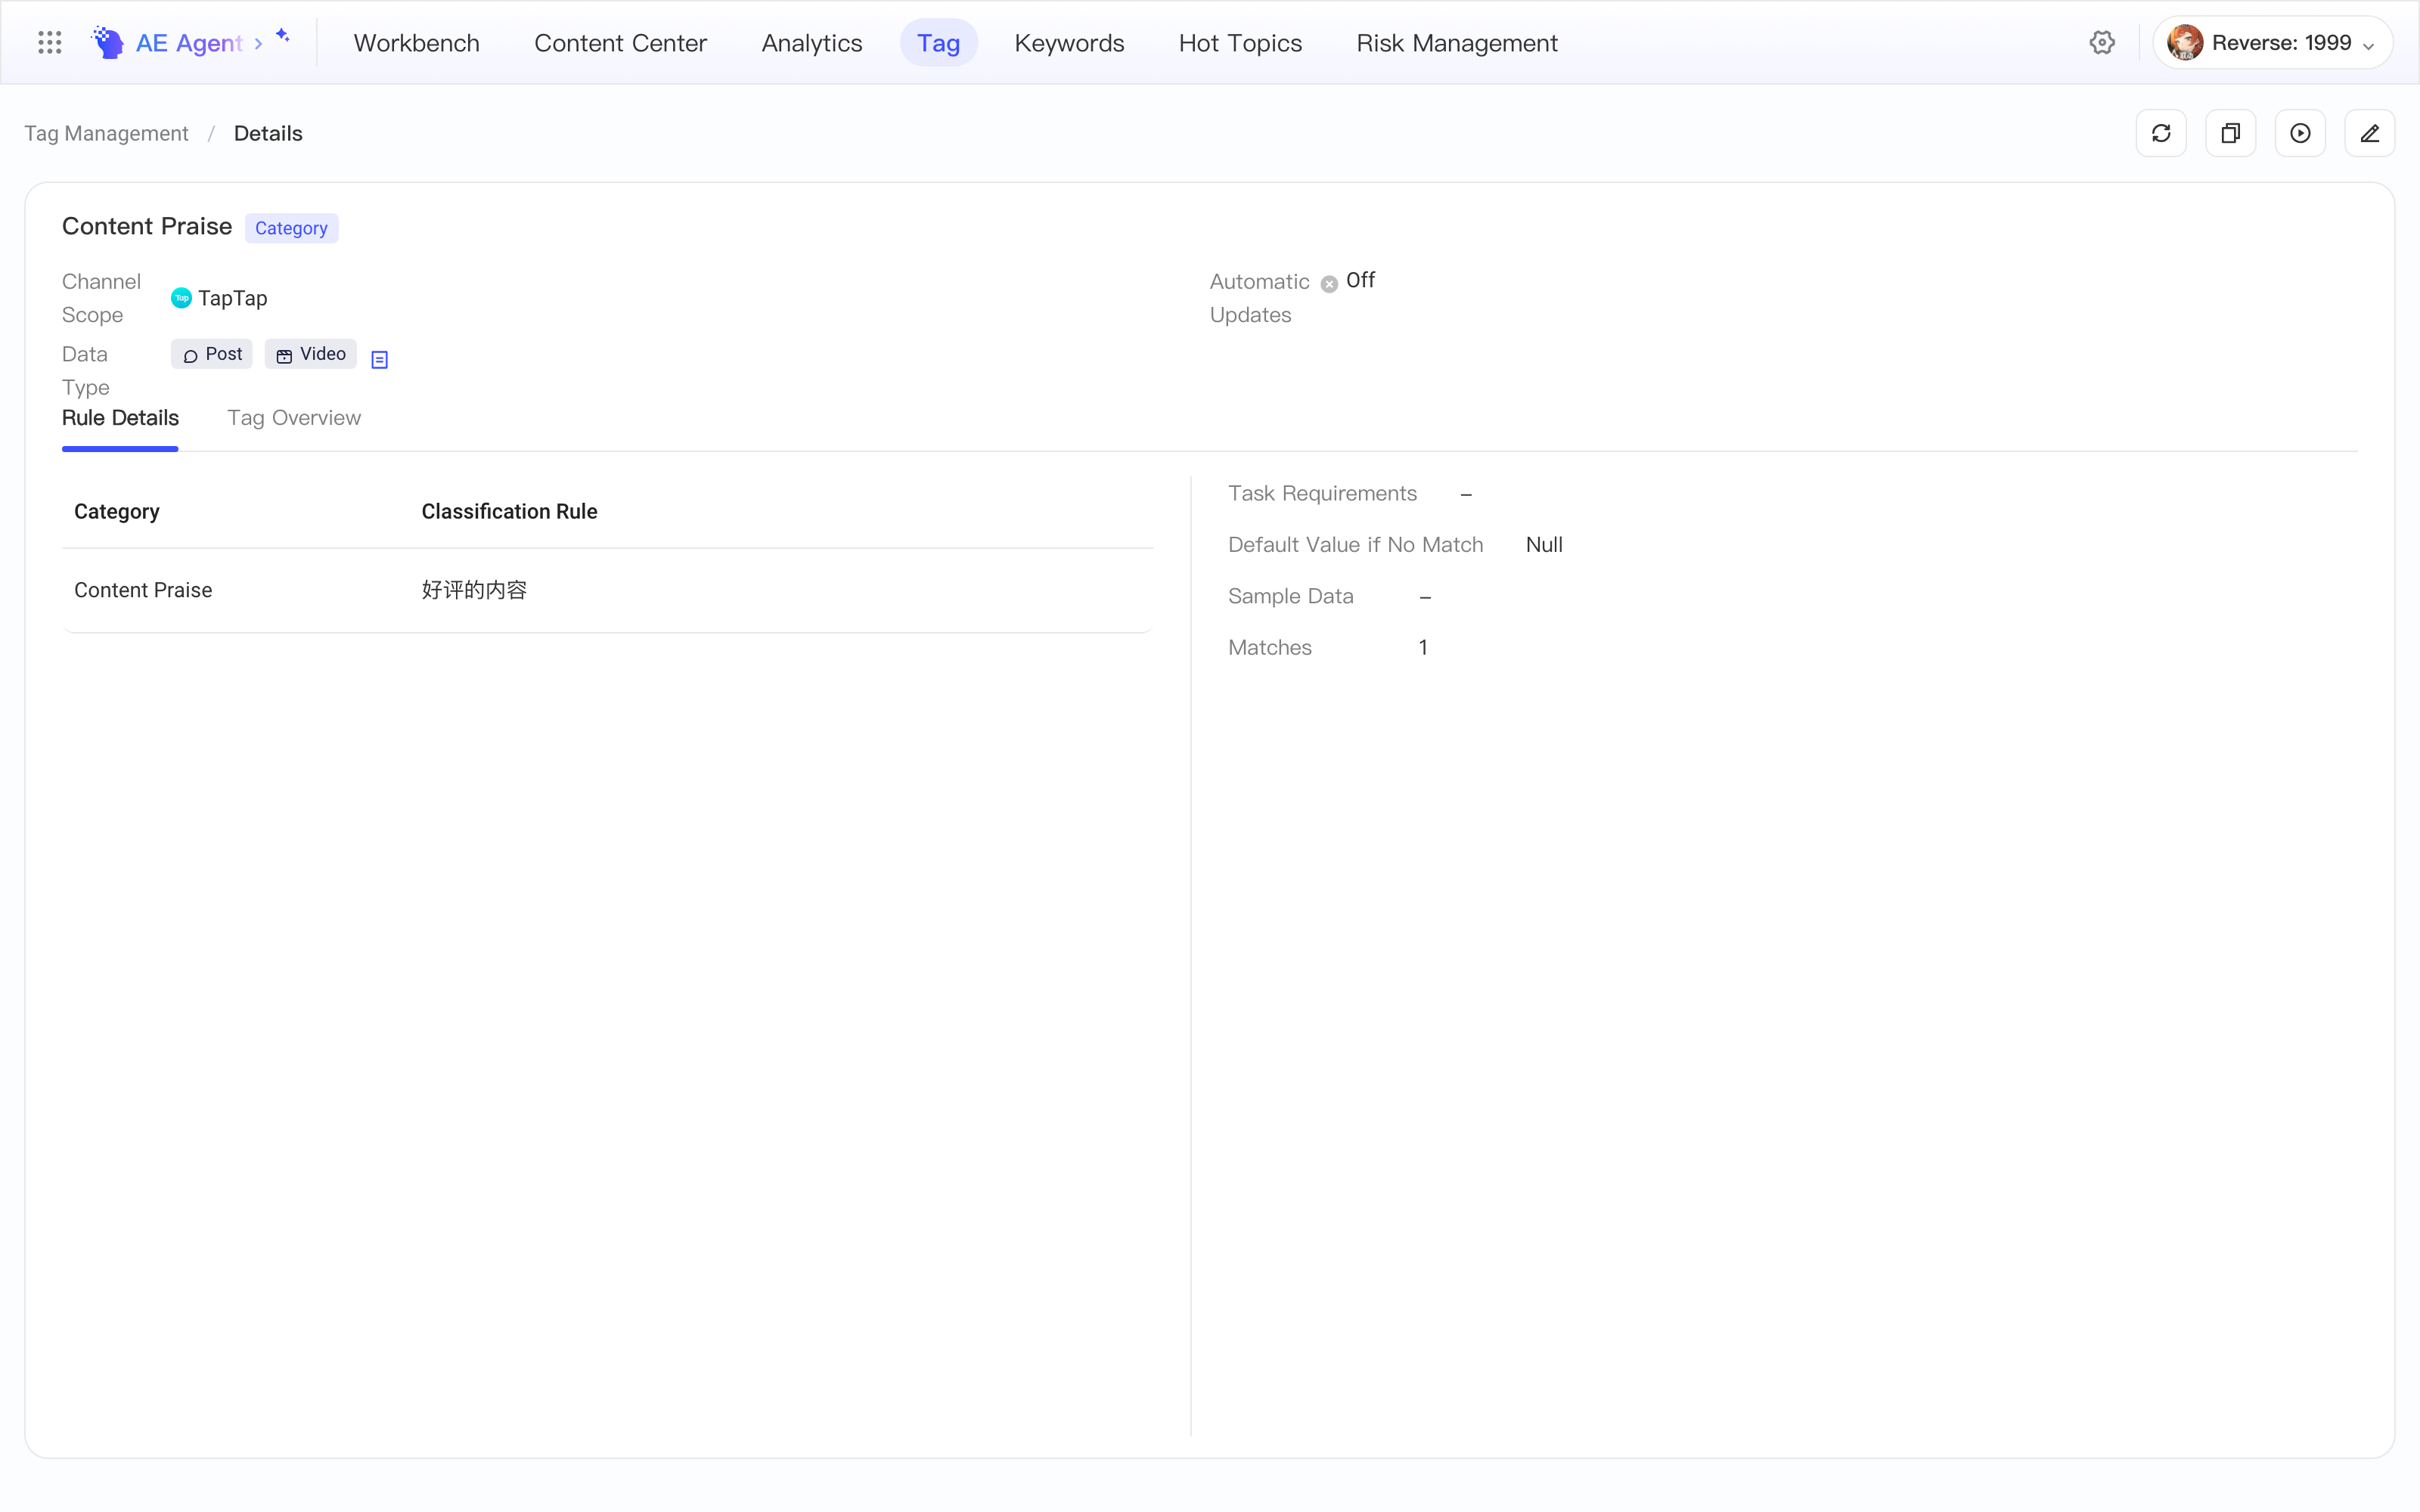Open the settings gear icon
2420x1512 pixels.
point(2102,42)
